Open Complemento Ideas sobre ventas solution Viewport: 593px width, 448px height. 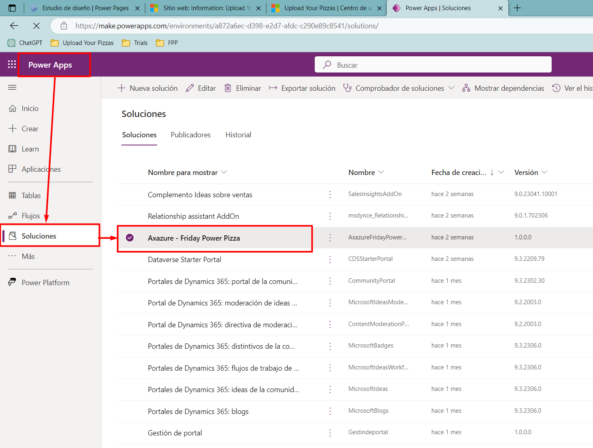pyautogui.click(x=200, y=195)
